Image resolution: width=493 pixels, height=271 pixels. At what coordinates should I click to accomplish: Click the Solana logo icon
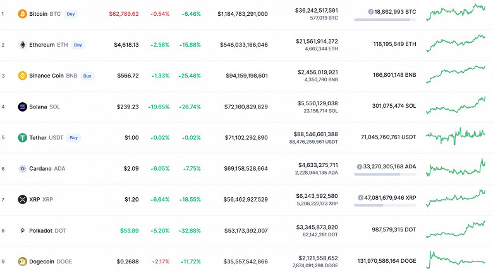click(23, 107)
